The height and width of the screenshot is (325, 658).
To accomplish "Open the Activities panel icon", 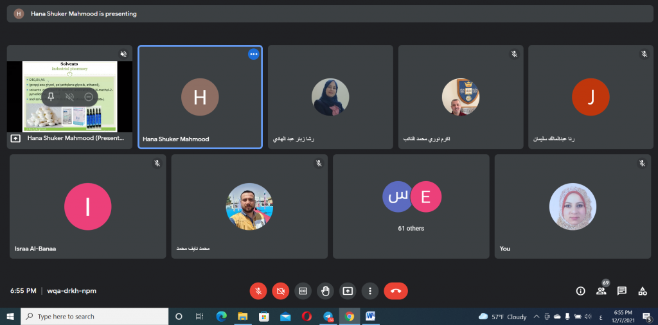I will [x=642, y=291].
